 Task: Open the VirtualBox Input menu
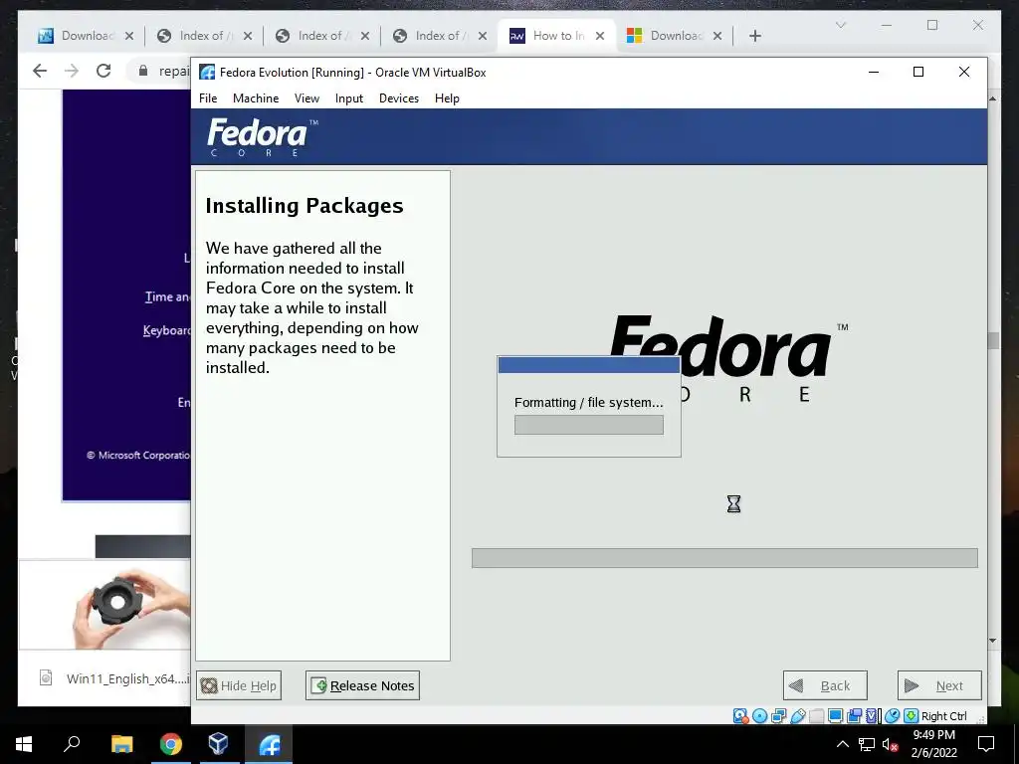click(x=349, y=98)
